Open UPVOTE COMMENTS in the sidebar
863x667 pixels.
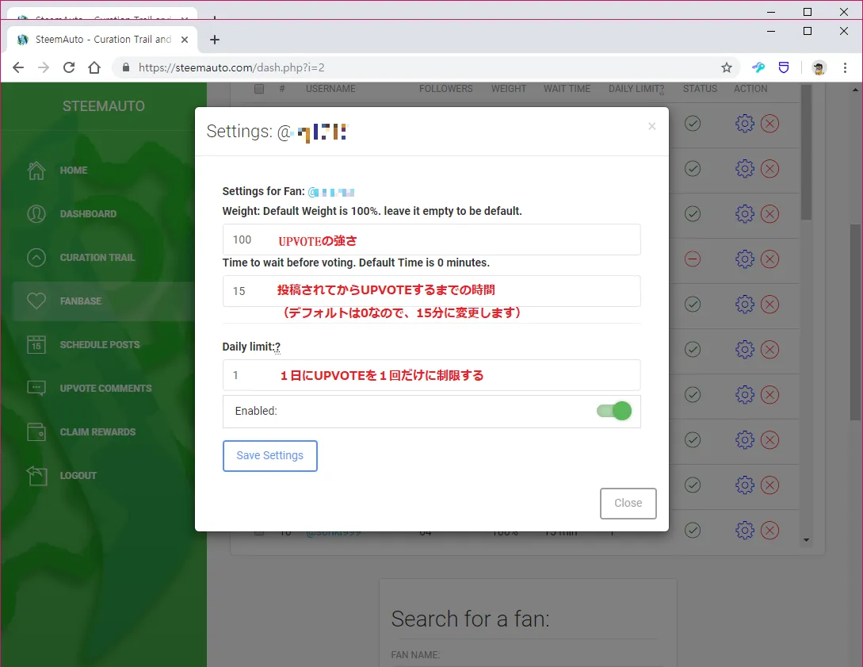click(105, 389)
